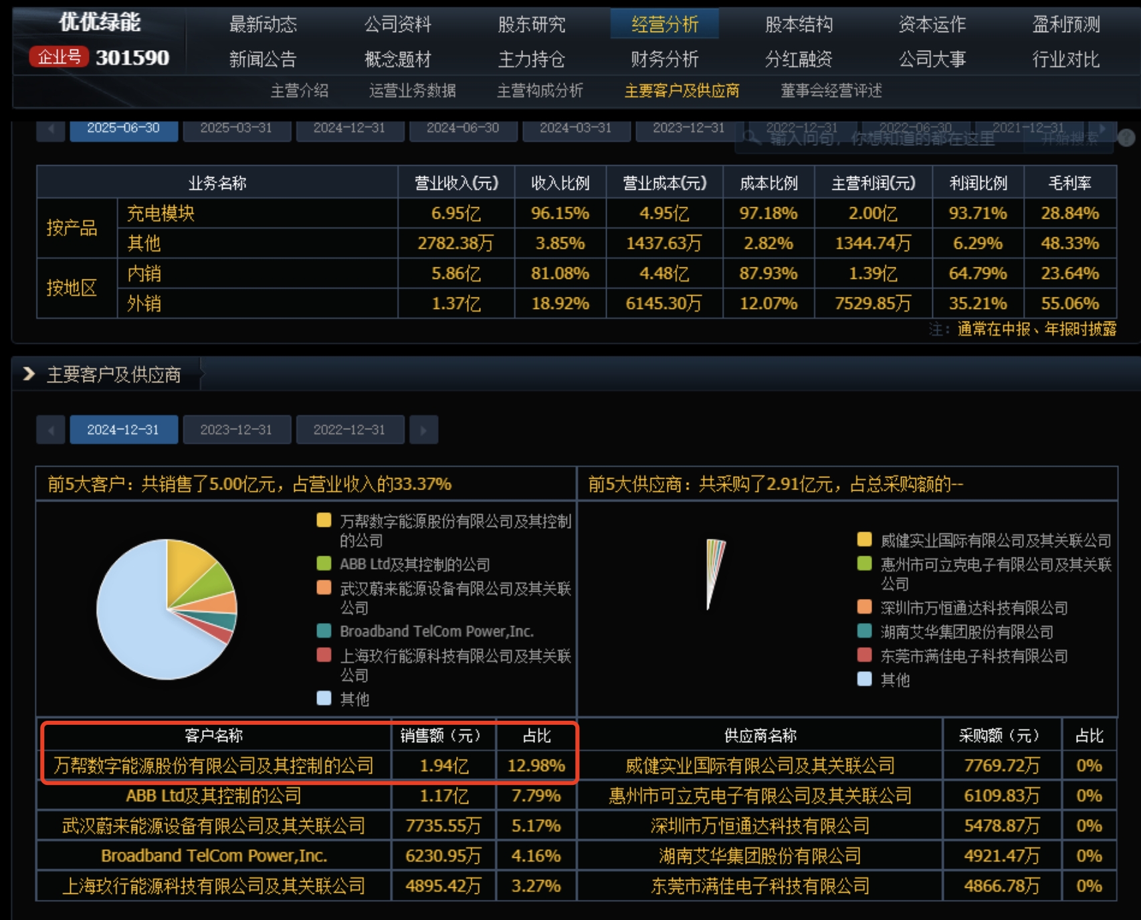This screenshot has height=920, width=1141.
Task: Click supplier row 深圳市万恒通达科技有限公司
Action: pyautogui.click(x=760, y=826)
